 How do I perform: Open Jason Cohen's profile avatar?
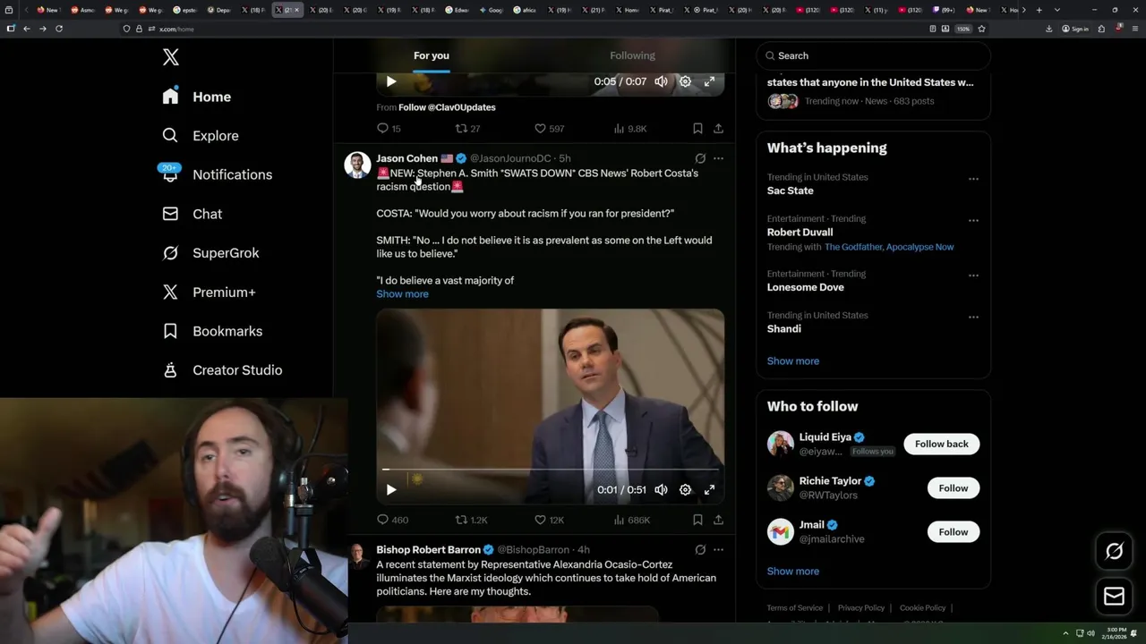357,165
